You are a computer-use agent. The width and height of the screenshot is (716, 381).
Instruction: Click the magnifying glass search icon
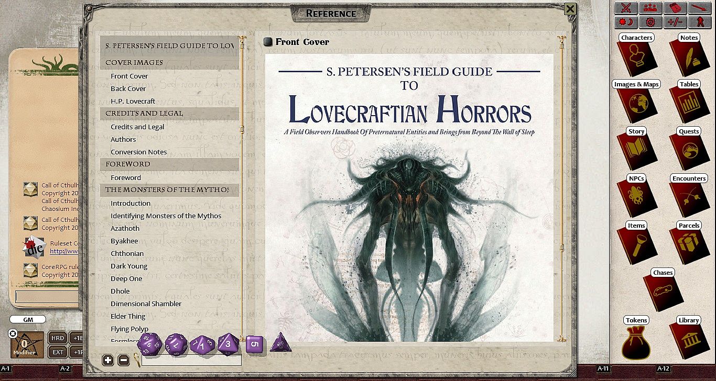click(x=136, y=360)
